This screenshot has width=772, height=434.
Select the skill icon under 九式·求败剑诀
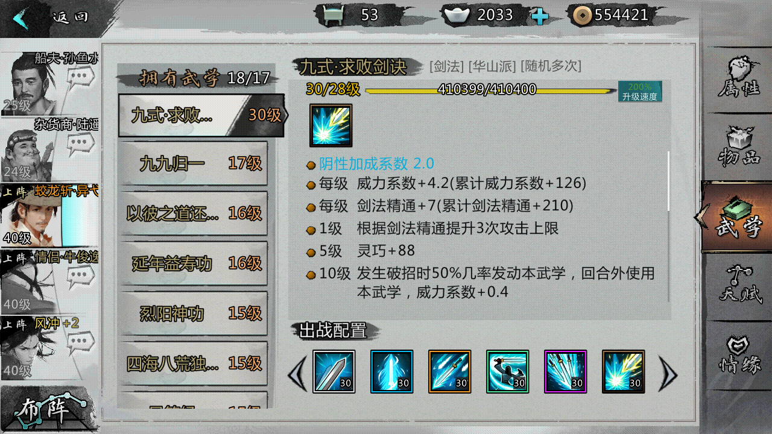(331, 125)
